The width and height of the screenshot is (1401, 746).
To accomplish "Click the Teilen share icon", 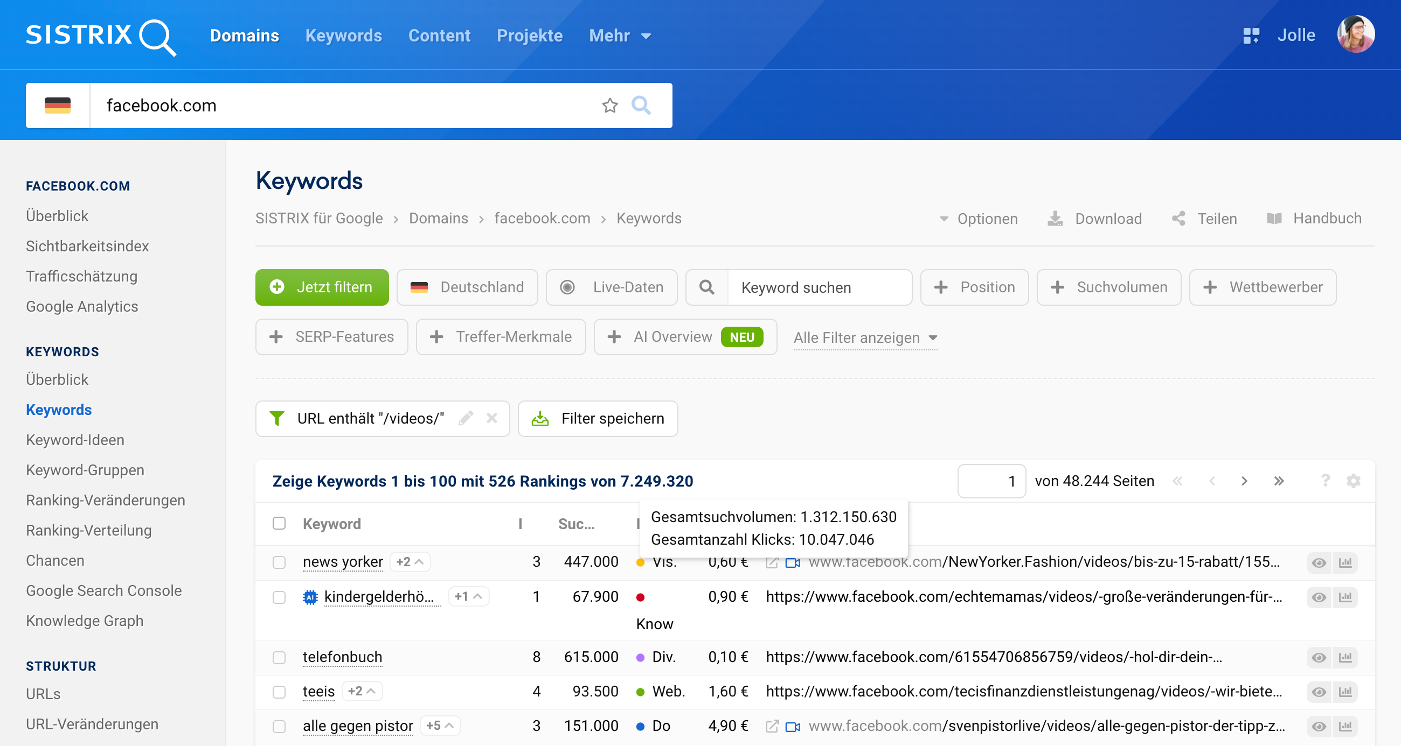I will (x=1178, y=219).
